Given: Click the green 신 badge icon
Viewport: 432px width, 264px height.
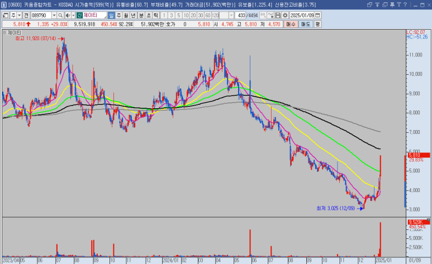Looking at the screenshot, I should [79, 16].
